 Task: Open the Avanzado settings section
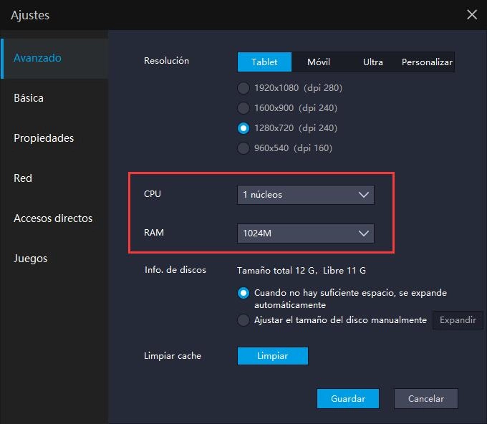point(54,58)
